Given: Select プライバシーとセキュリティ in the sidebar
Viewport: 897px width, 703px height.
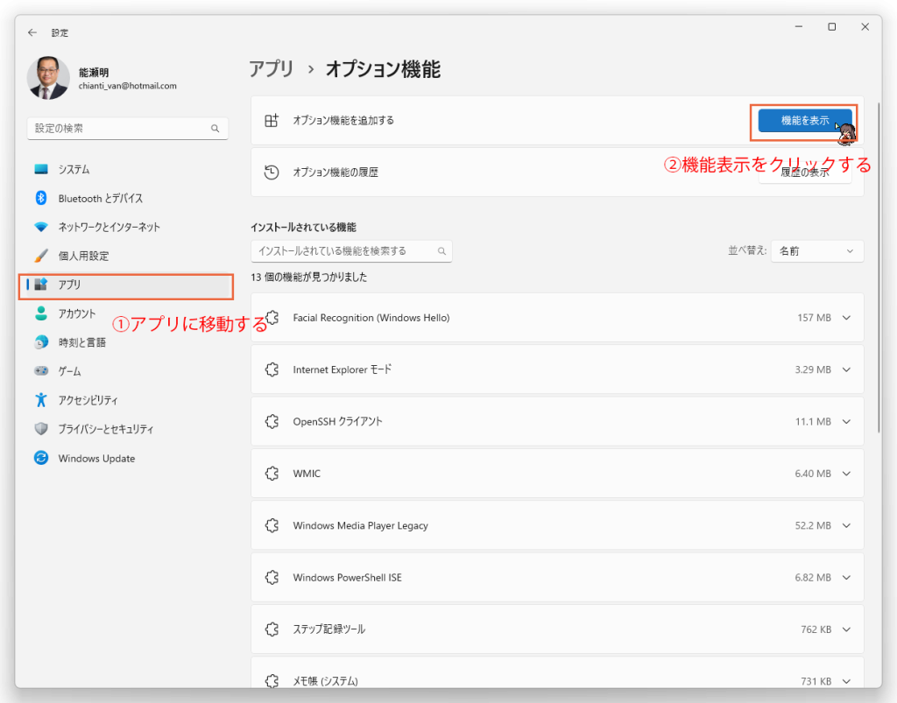Looking at the screenshot, I should (x=105, y=429).
